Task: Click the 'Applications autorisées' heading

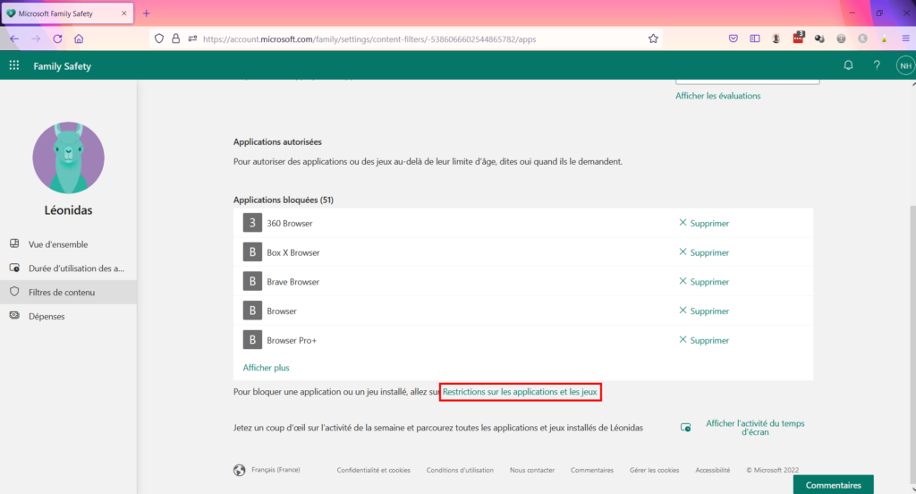Action: click(x=277, y=142)
